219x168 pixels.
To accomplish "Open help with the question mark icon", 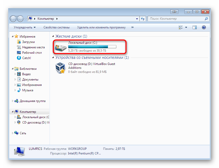I will [x=204, y=27].
